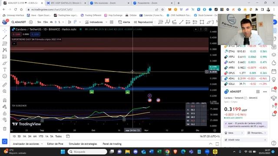Open the hotlists flame icon

tap(274, 63)
